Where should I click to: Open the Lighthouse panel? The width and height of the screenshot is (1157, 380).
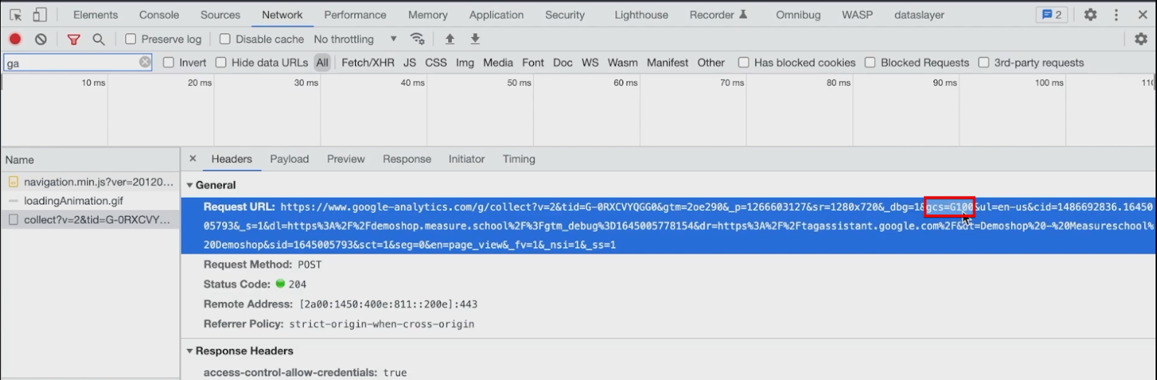tap(641, 14)
